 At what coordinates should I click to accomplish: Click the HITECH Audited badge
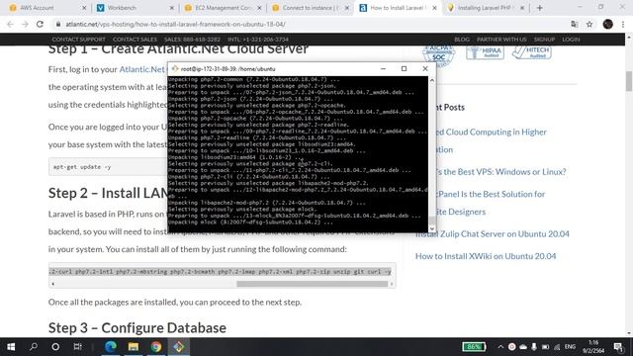point(532,52)
